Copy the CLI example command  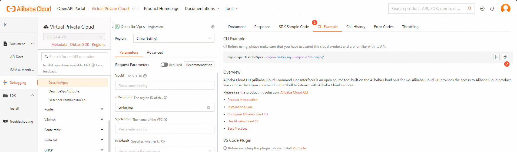(x=505, y=57)
